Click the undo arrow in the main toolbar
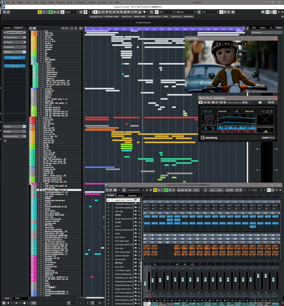Screen dimensions: 284x306 click(5, 12)
